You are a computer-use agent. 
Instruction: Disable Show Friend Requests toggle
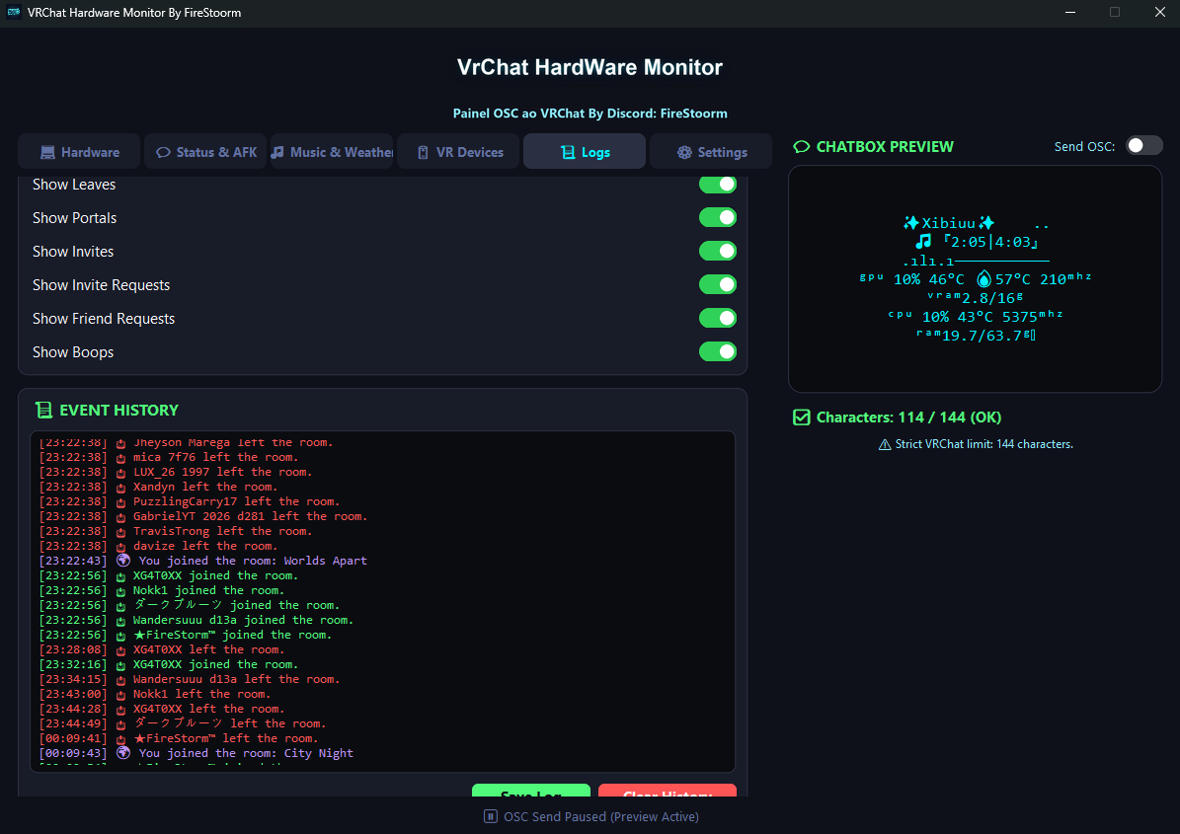coord(718,318)
